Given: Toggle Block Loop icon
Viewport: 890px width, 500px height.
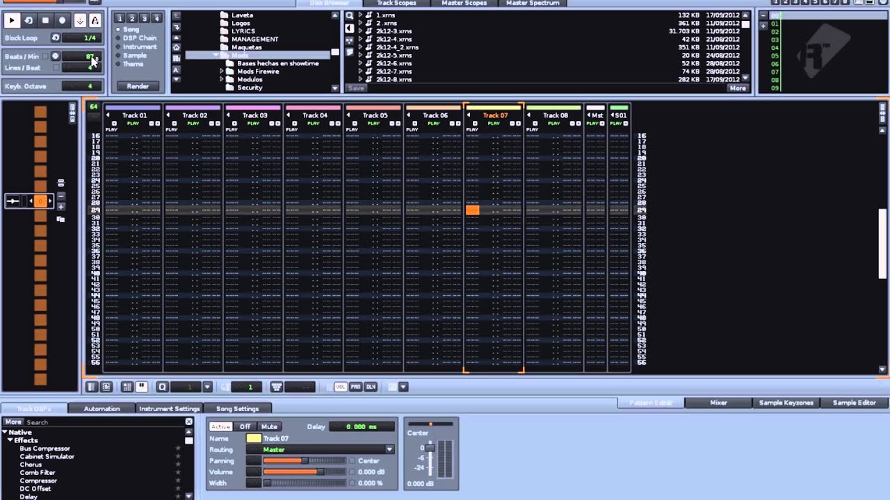Looking at the screenshot, I should pyautogui.click(x=56, y=37).
